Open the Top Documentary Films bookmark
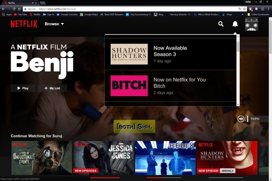Viewport: 272px width, 181px height. 138,14
